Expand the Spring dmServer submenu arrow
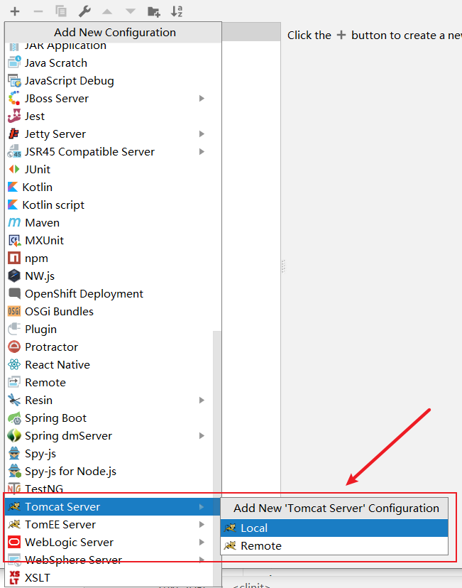 202,436
